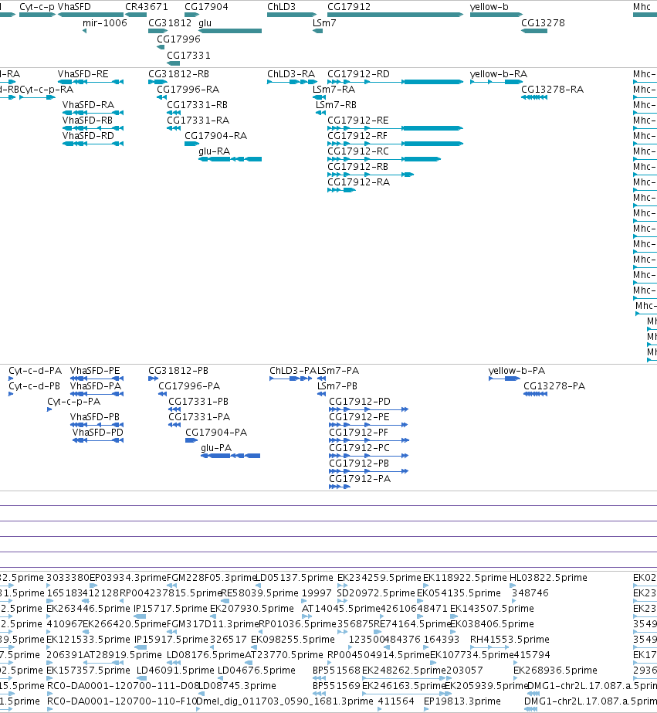This screenshot has width=657, height=713.
Task: Click the VhaSFD-RB transcript label
Action: pos(87,121)
